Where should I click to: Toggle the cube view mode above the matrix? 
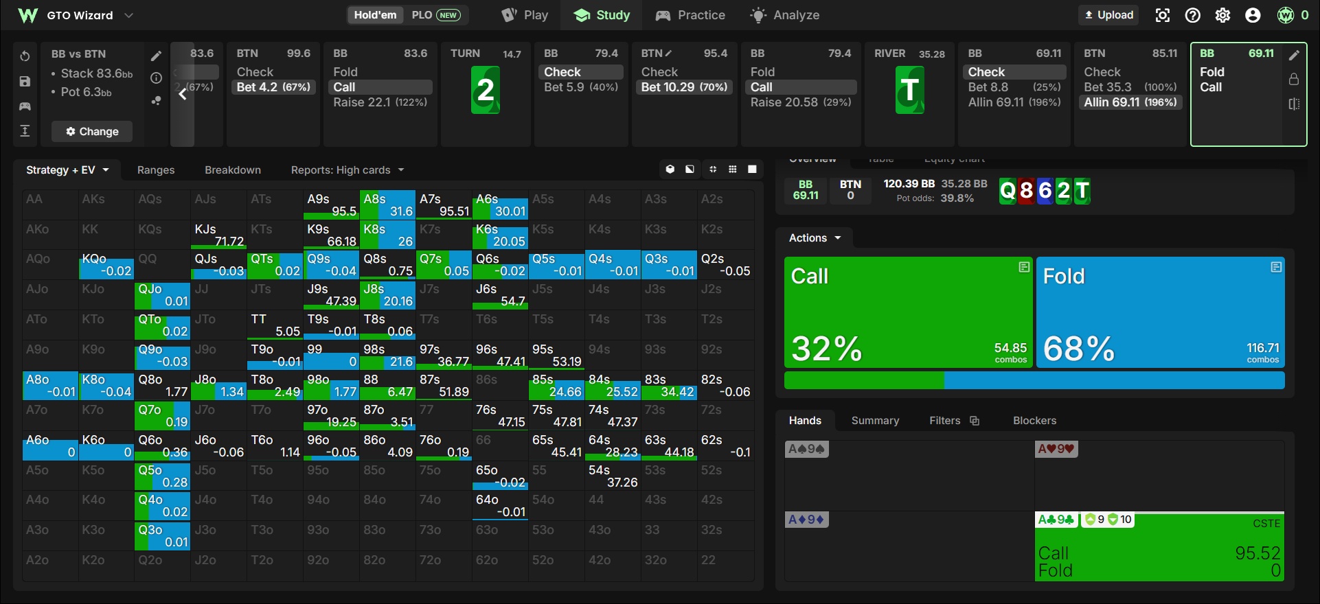(670, 170)
